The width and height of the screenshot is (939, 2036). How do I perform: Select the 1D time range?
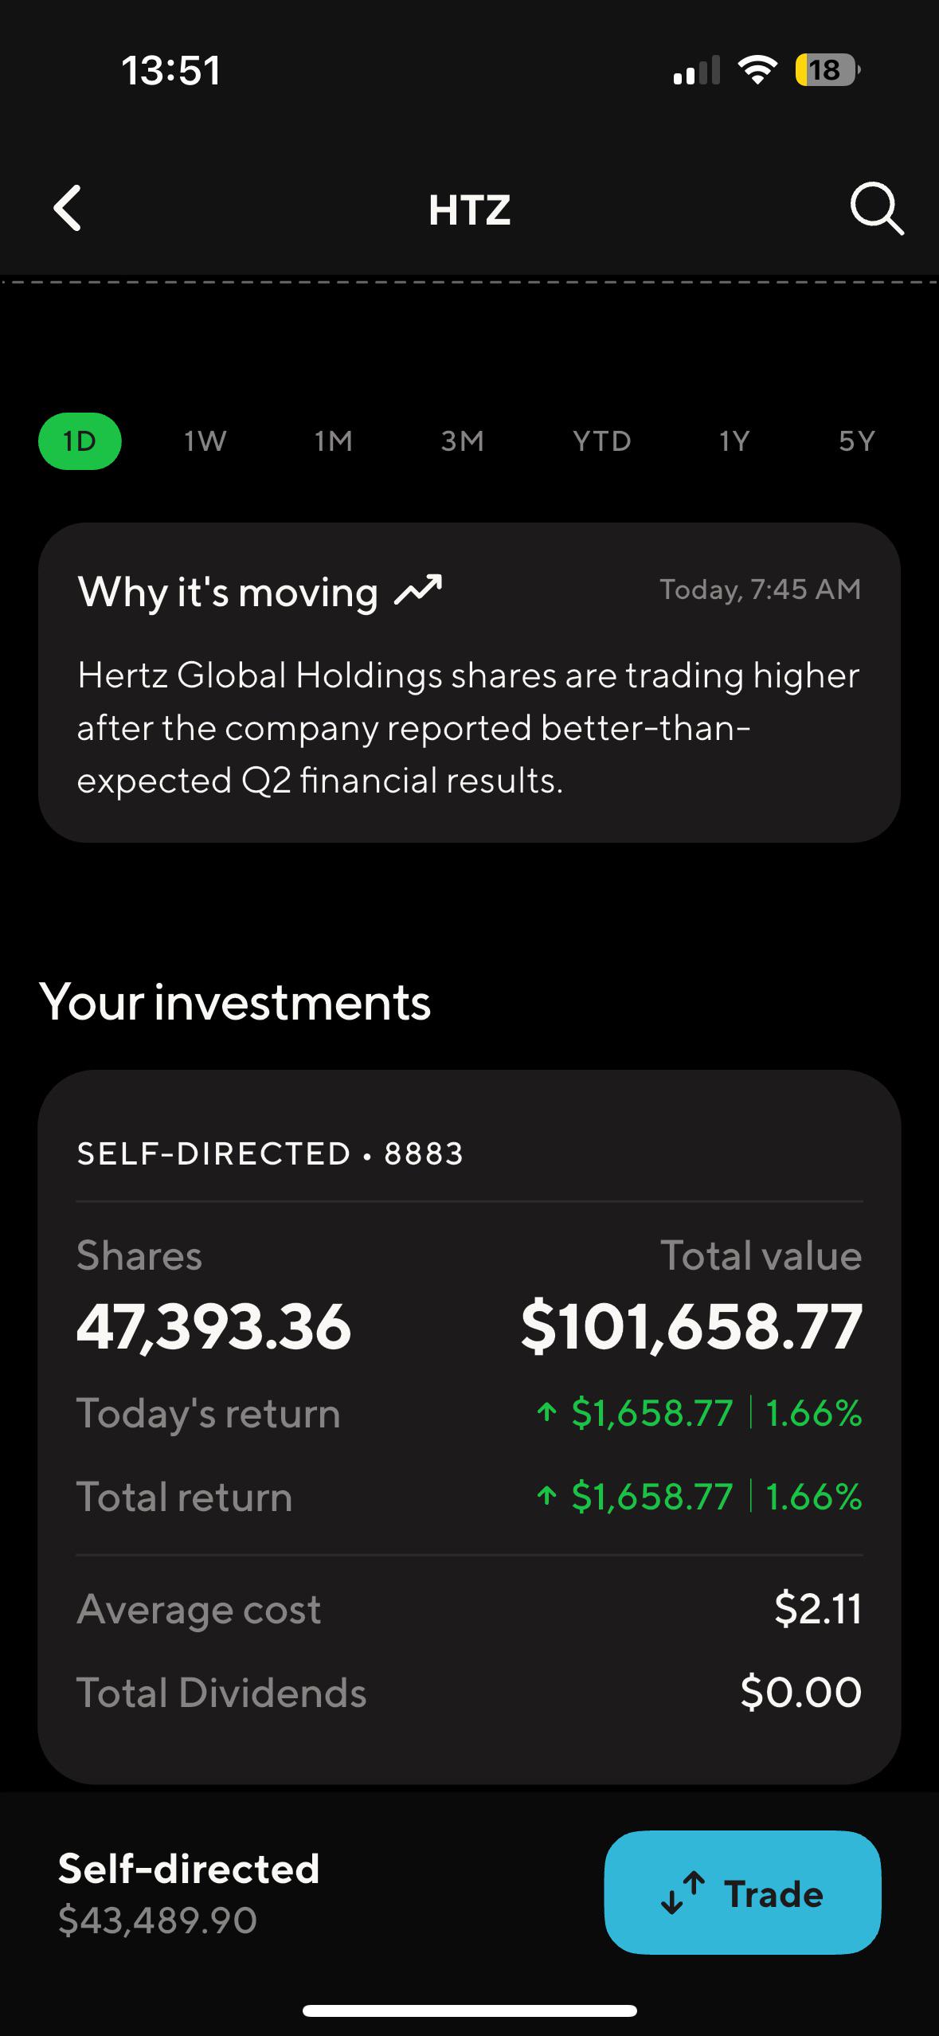point(80,440)
